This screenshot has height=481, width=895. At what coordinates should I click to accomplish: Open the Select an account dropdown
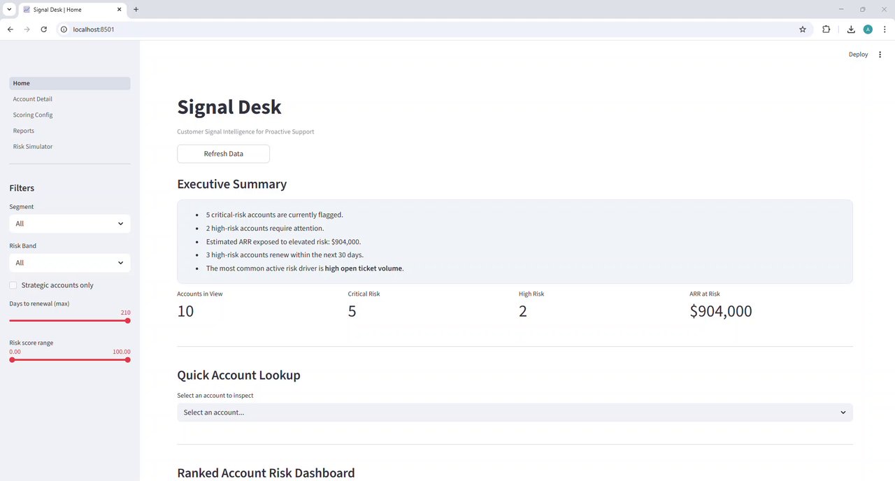[515, 412]
